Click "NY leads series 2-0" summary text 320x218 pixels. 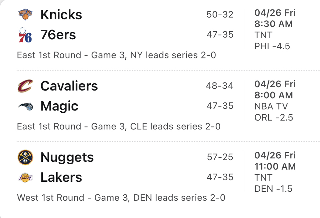click(173, 55)
